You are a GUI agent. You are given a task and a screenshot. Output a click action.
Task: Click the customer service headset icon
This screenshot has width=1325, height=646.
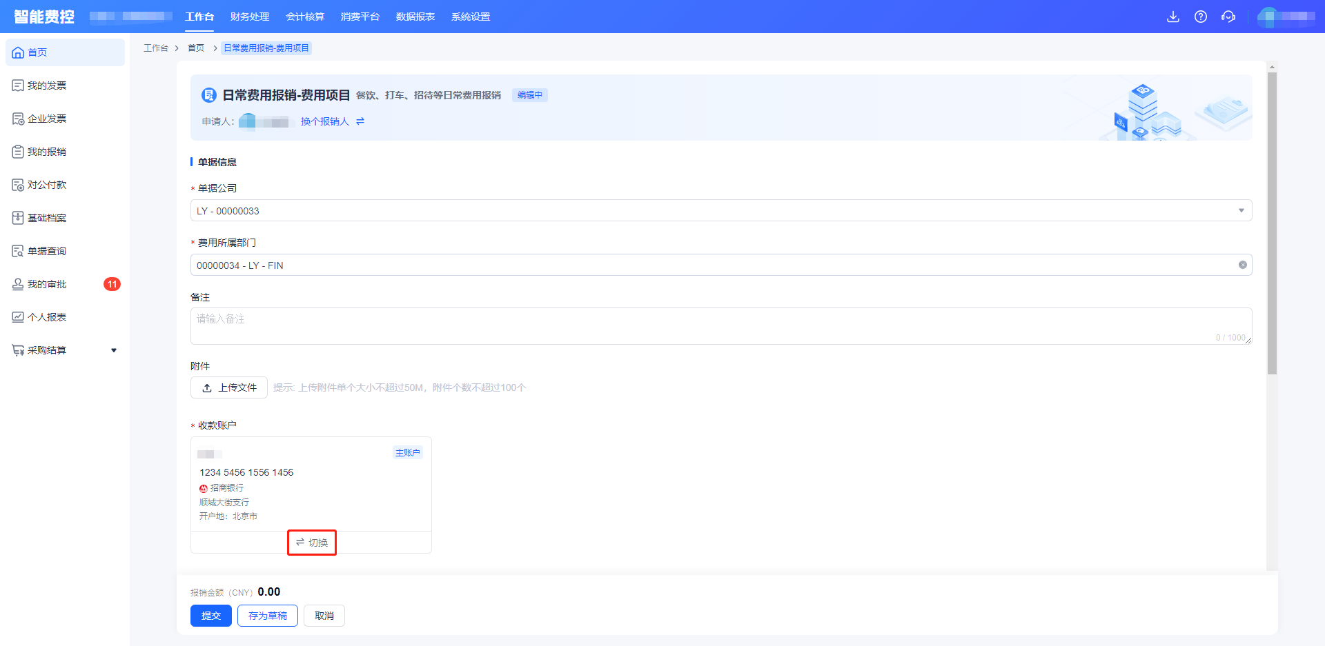[1228, 17]
